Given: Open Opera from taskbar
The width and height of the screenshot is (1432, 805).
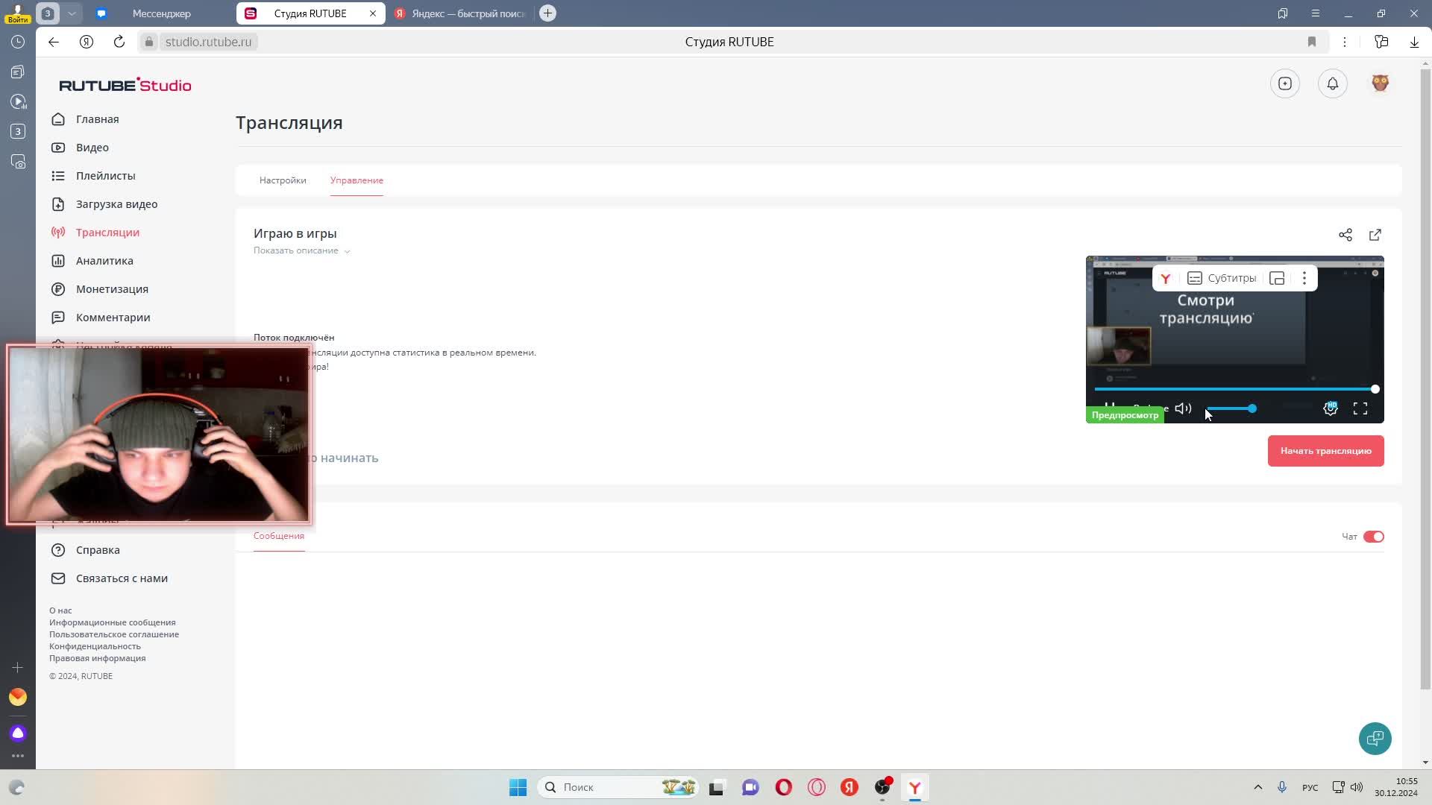Looking at the screenshot, I should [x=784, y=787].
